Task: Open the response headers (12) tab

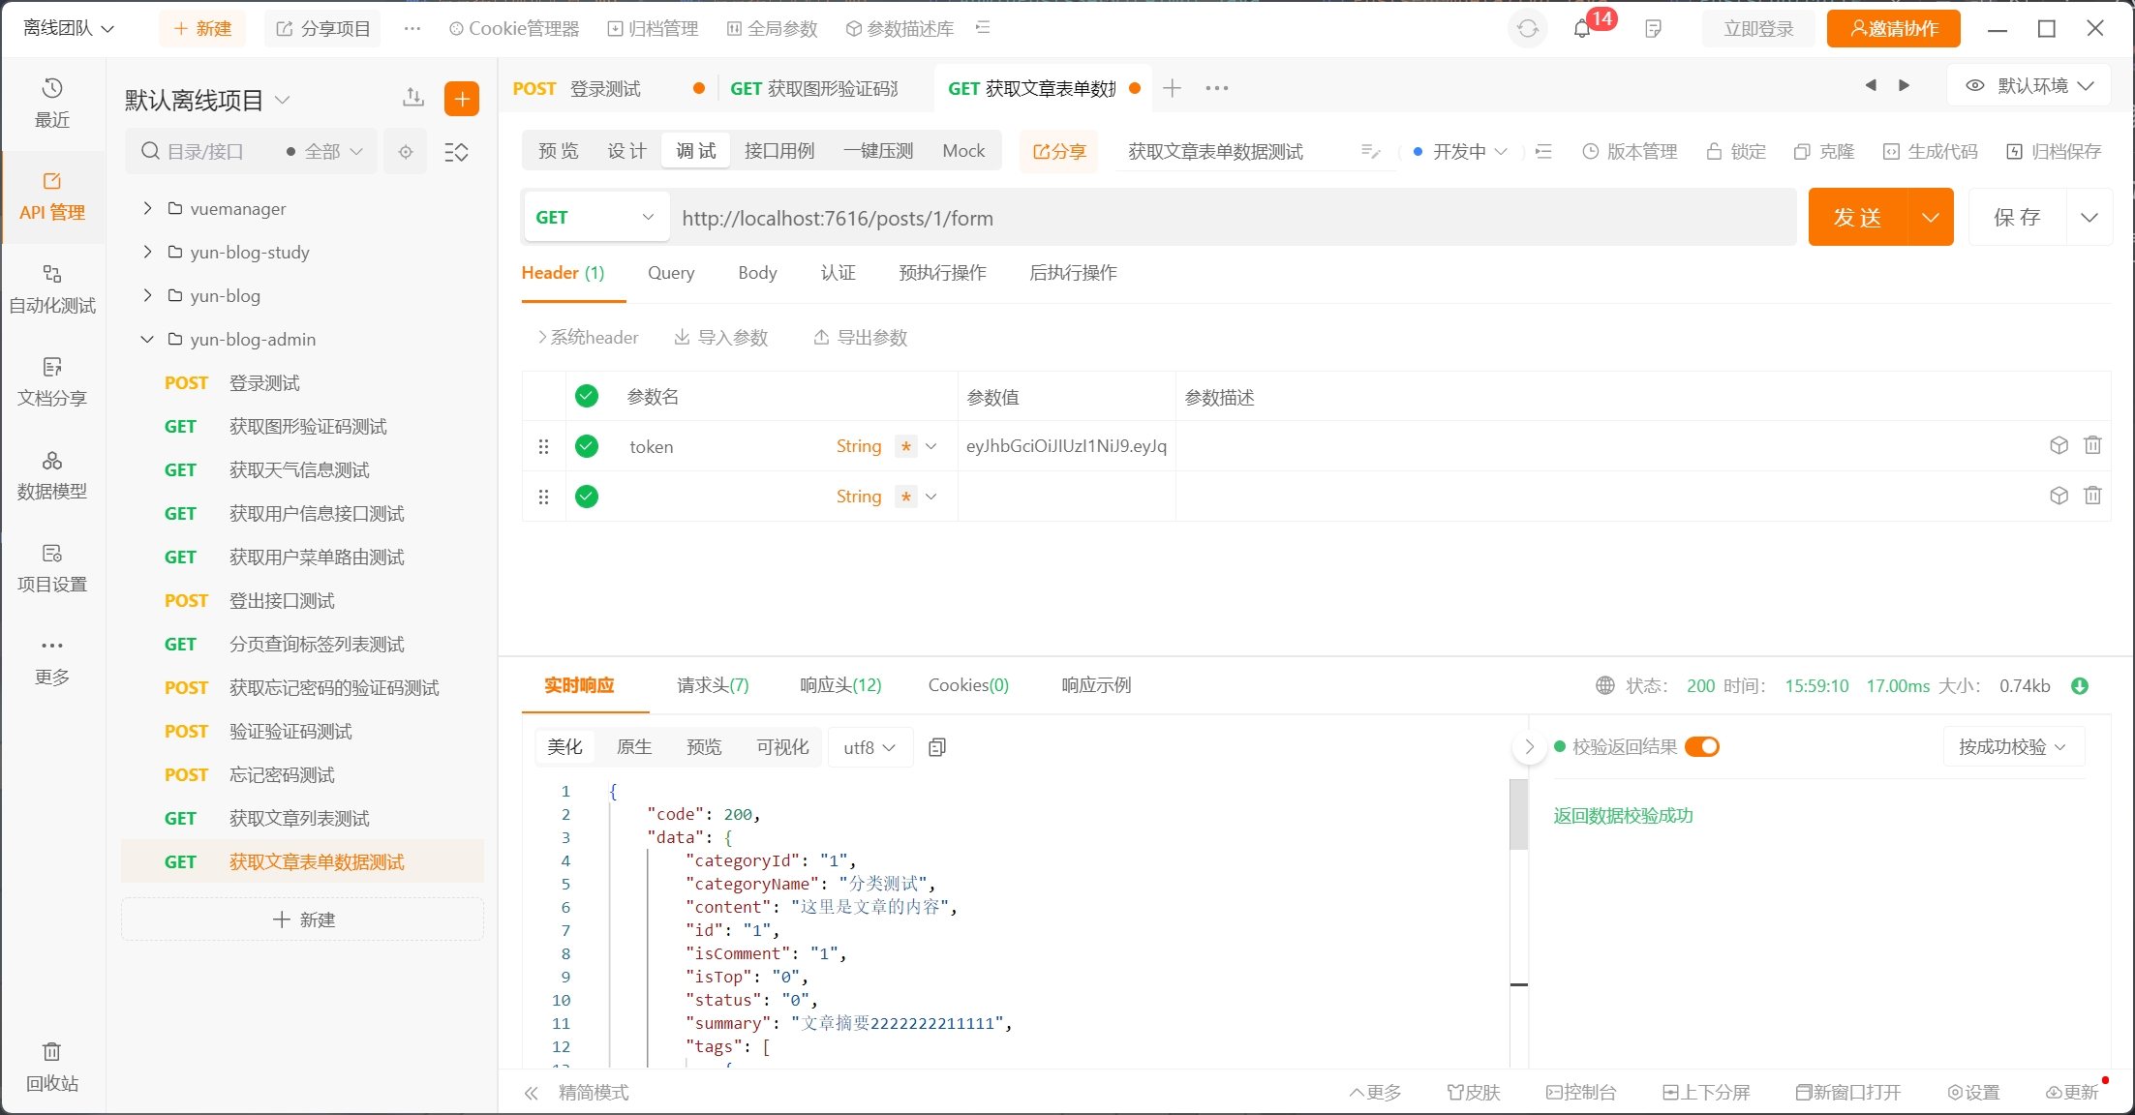Action: click(840, 685)
